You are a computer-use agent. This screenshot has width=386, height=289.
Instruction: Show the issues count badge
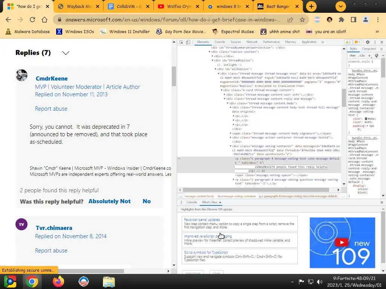coord(357,42)
